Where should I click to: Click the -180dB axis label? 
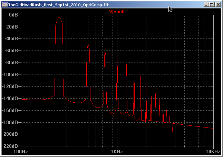(x=10, y=122)
